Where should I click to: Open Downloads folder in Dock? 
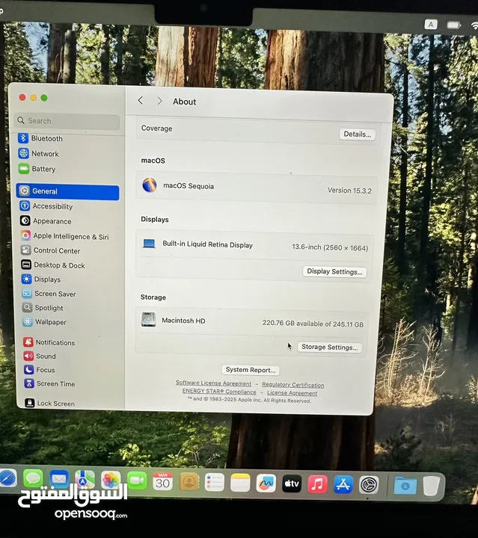coord(405,486)
